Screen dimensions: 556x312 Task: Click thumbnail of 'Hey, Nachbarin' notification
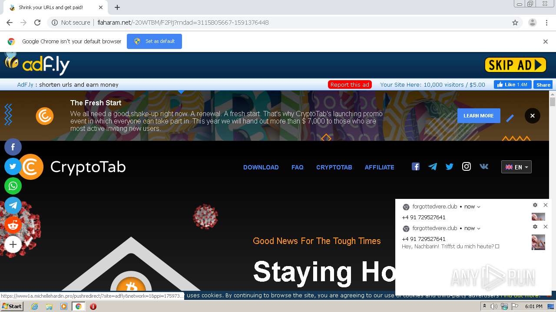pyautogui.click(x=538, y=242)
